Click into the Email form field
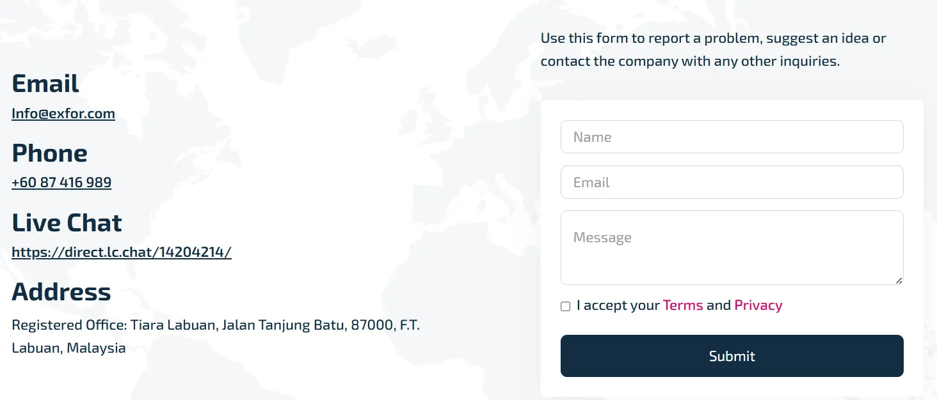Viewport: 937px width, 400px height. click(x=732, y=182)
